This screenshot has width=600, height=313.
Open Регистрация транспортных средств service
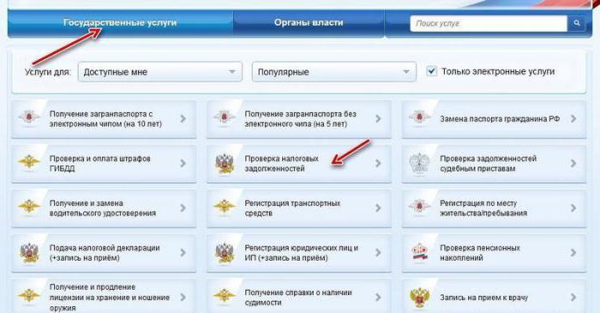[292, 208]
